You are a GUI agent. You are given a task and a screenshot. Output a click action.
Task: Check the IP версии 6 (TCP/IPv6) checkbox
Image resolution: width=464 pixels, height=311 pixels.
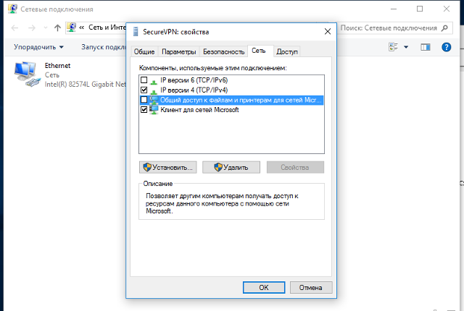144,80
